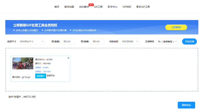Click the red NEW badge
Screen dimensions: 203x111
click(x=91, y=5)
